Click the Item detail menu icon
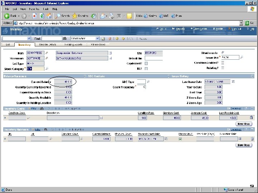 click(x=47, y=53)
